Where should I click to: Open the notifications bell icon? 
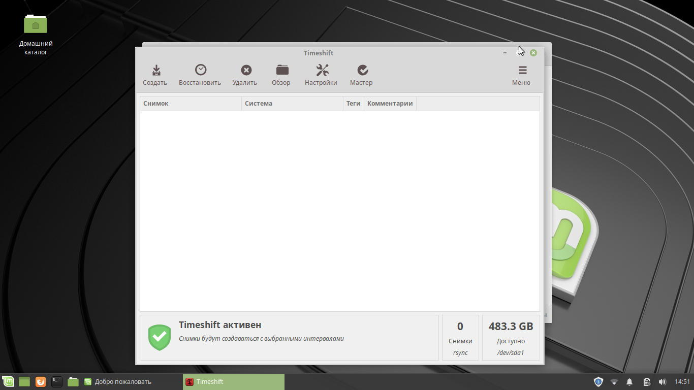(x=629, y=382)
